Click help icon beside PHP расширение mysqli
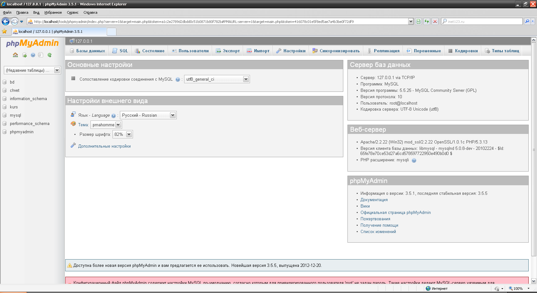This screenshot has width=537, height=293. pos(414,160)
